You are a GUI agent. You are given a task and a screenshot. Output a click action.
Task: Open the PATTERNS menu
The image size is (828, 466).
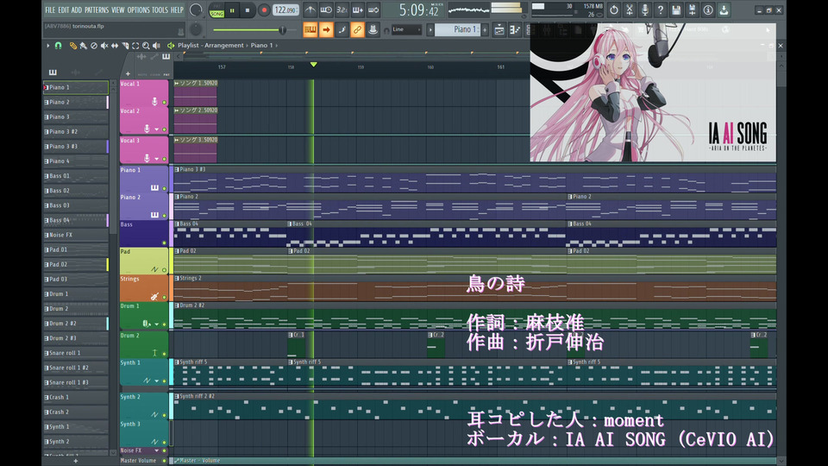pos(97,10)
